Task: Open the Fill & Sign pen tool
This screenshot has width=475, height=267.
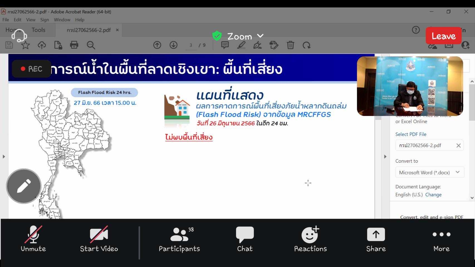Action: (257, 45)
